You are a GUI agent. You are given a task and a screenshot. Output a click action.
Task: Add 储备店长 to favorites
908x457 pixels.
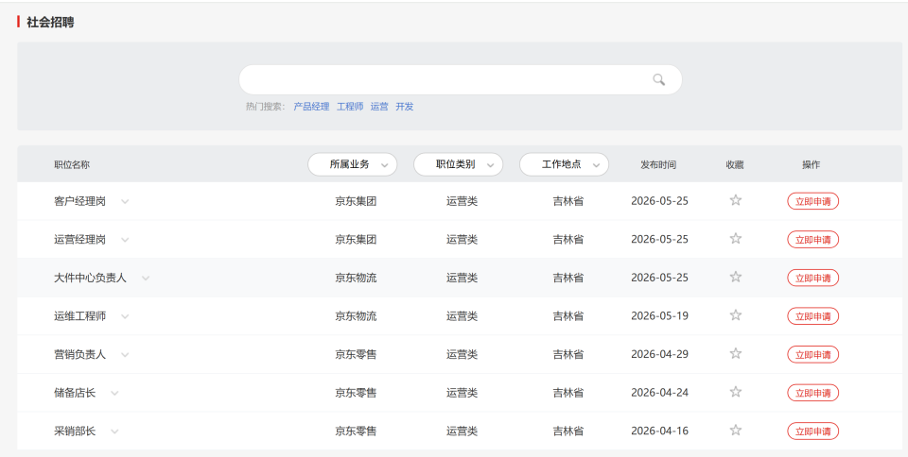pos(736,392)
